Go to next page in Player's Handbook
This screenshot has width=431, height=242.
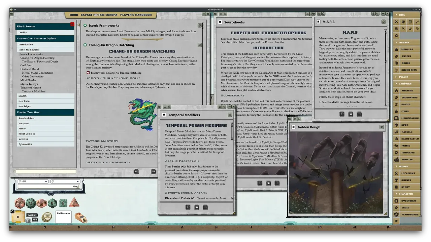(x=154, y=171)
